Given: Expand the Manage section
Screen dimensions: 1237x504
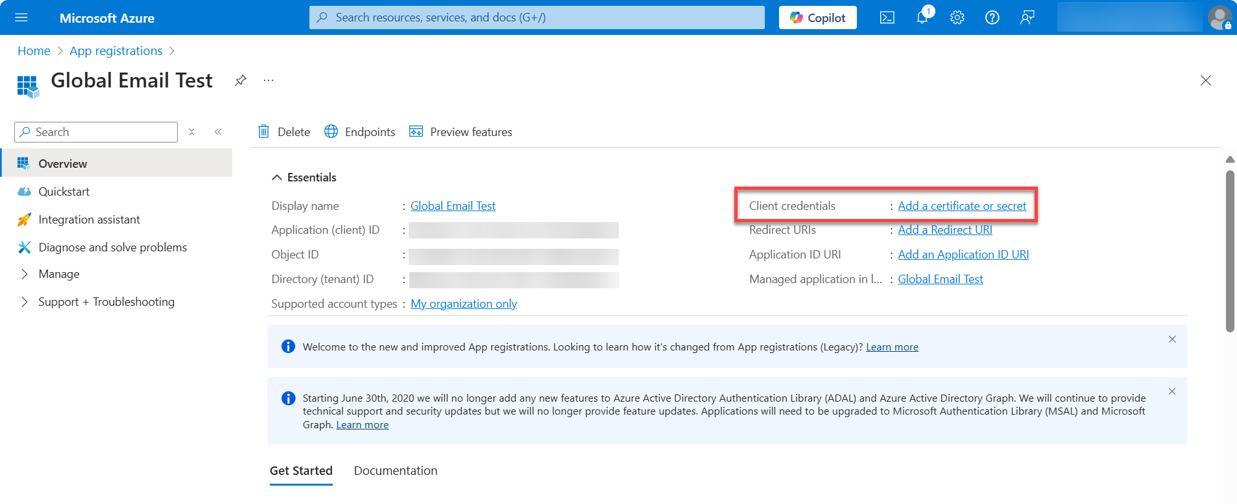Looking at the screenshot, I should (x=25, y=274).
